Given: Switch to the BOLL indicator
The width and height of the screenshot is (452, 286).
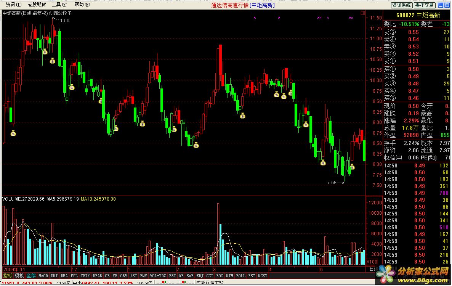Looking at the screenshot, I should coord(241,276).
